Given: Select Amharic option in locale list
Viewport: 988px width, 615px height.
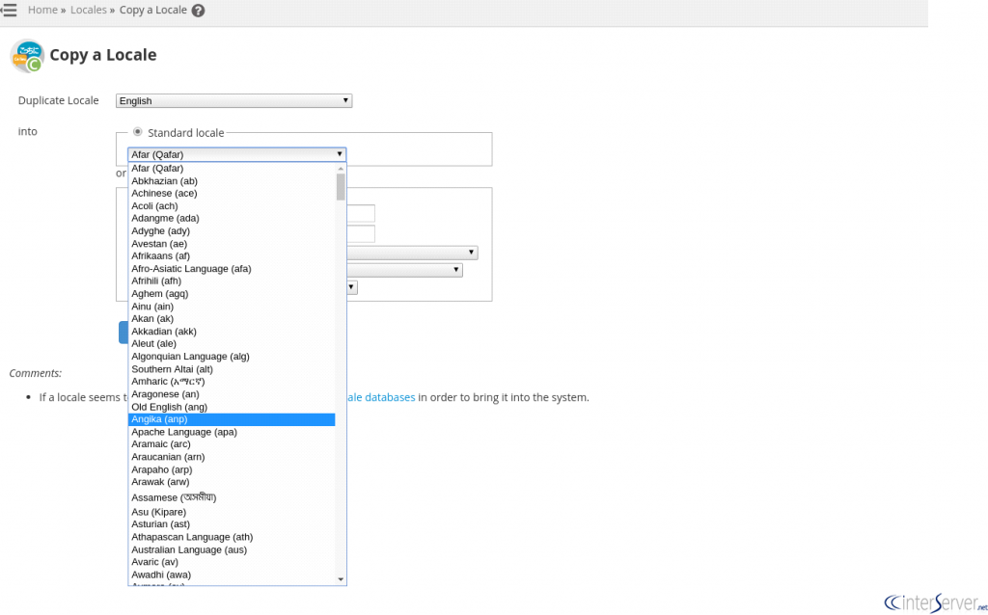Looking at the screenshot, I should (232, 382).
